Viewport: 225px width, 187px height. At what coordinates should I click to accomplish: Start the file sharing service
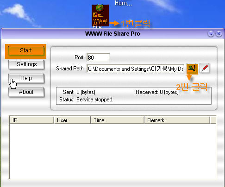(x=26, y=50)
